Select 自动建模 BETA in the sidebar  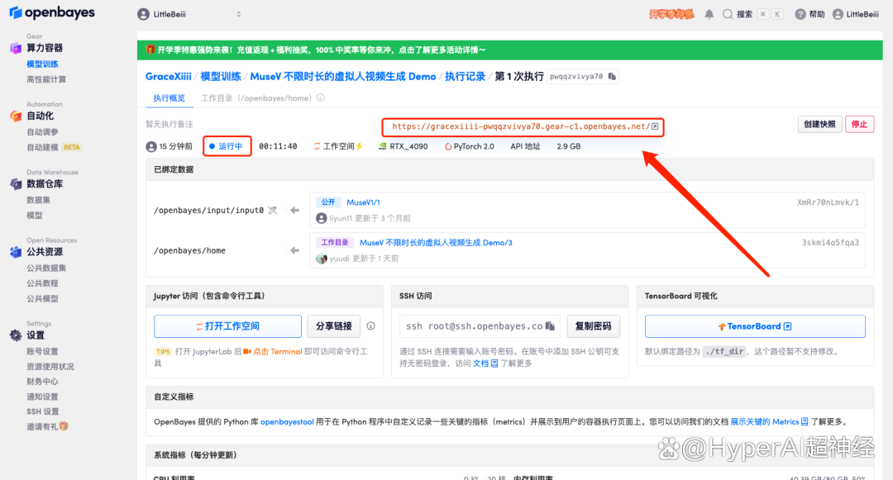point(54,147)
